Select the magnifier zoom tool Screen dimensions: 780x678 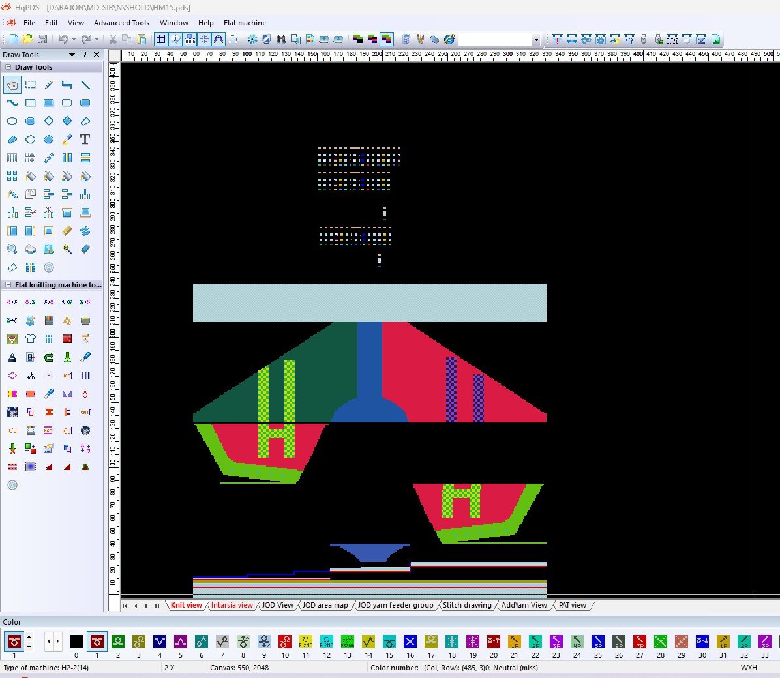(12, 249)
